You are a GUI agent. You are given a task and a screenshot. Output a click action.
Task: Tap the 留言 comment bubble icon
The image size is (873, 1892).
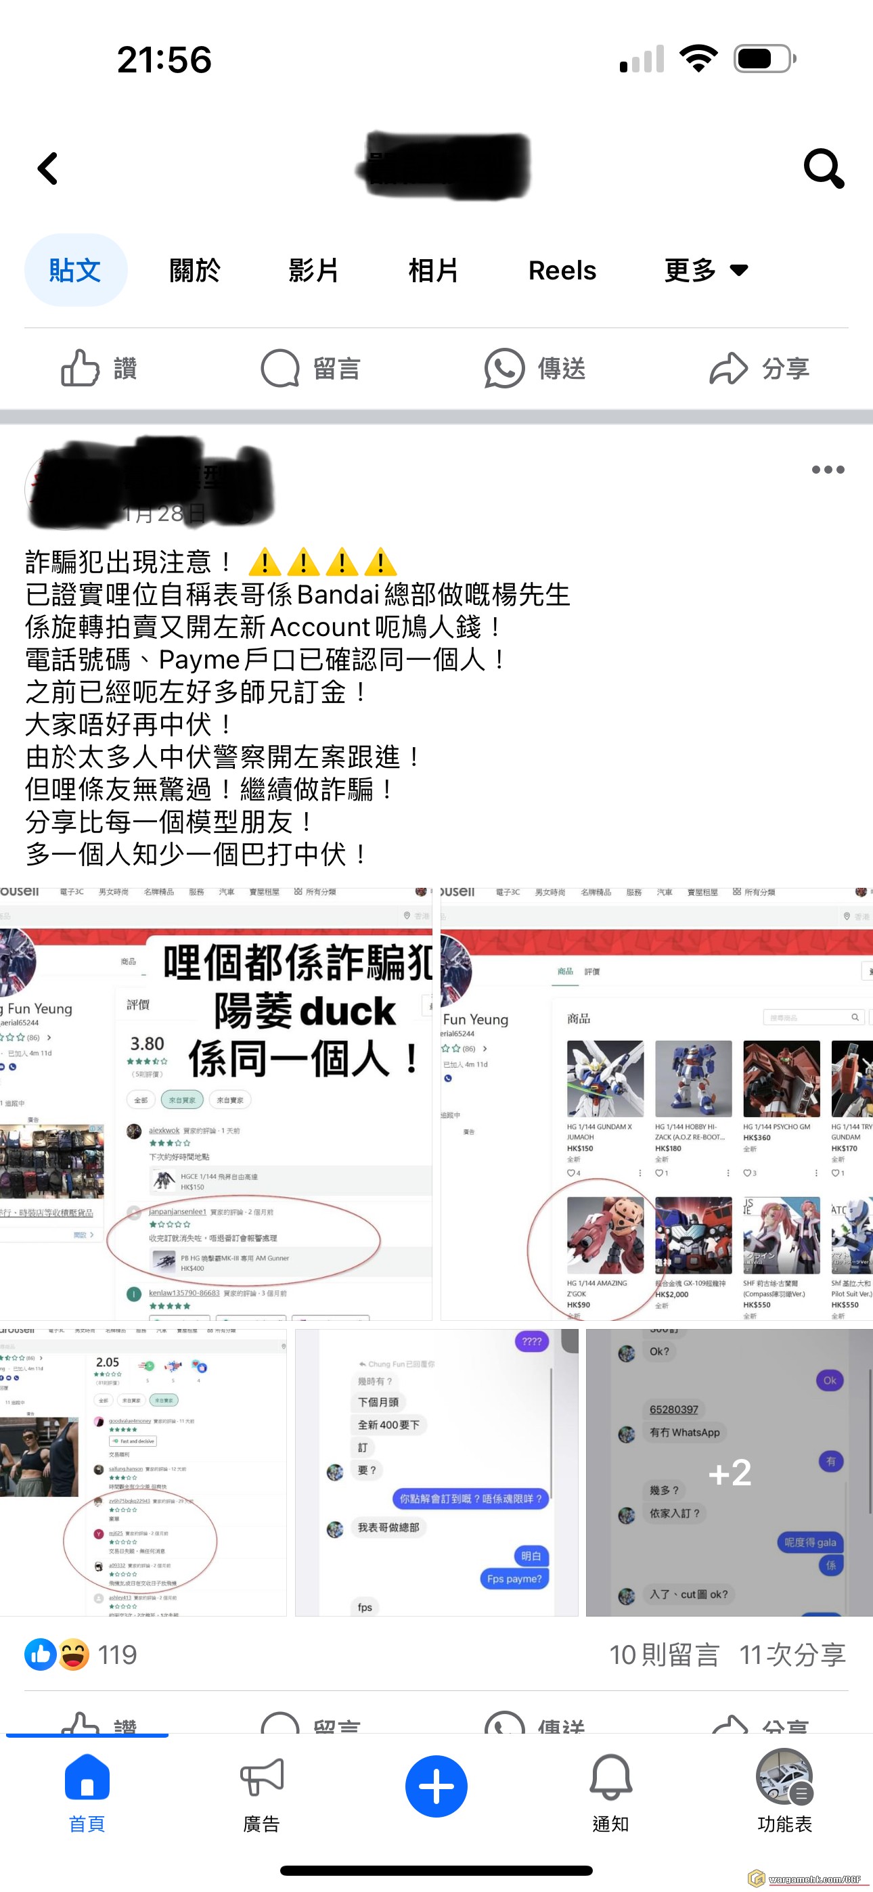click(x=281, y=368)
